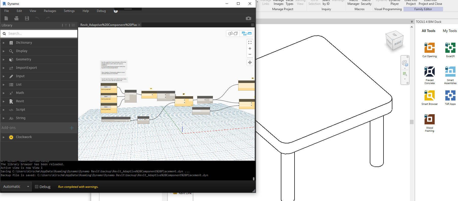
Task: Switch to background 3D preview navigation
Action: [233, 33]
